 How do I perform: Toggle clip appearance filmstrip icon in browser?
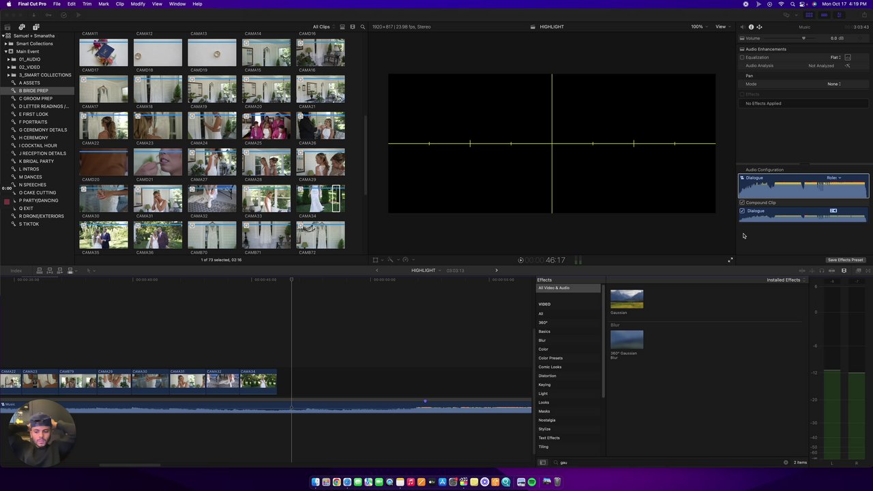(x=342, y=27)
